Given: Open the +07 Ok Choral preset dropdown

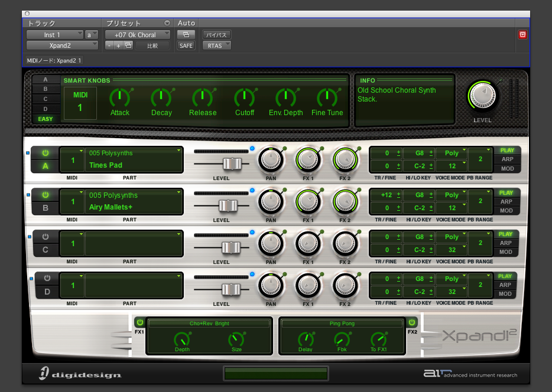Looking at the screenshot, I should pos(138,34).
